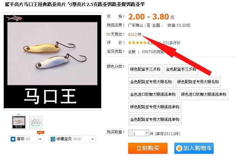Open the 全国 shipping destination dropdown
Image resolution: width=240 pixels, height=160 pixels.
click(157, 25)
